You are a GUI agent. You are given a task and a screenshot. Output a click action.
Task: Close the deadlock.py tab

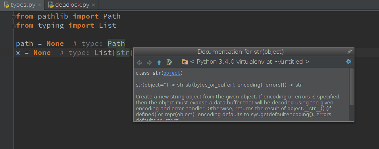pos(94,5)
